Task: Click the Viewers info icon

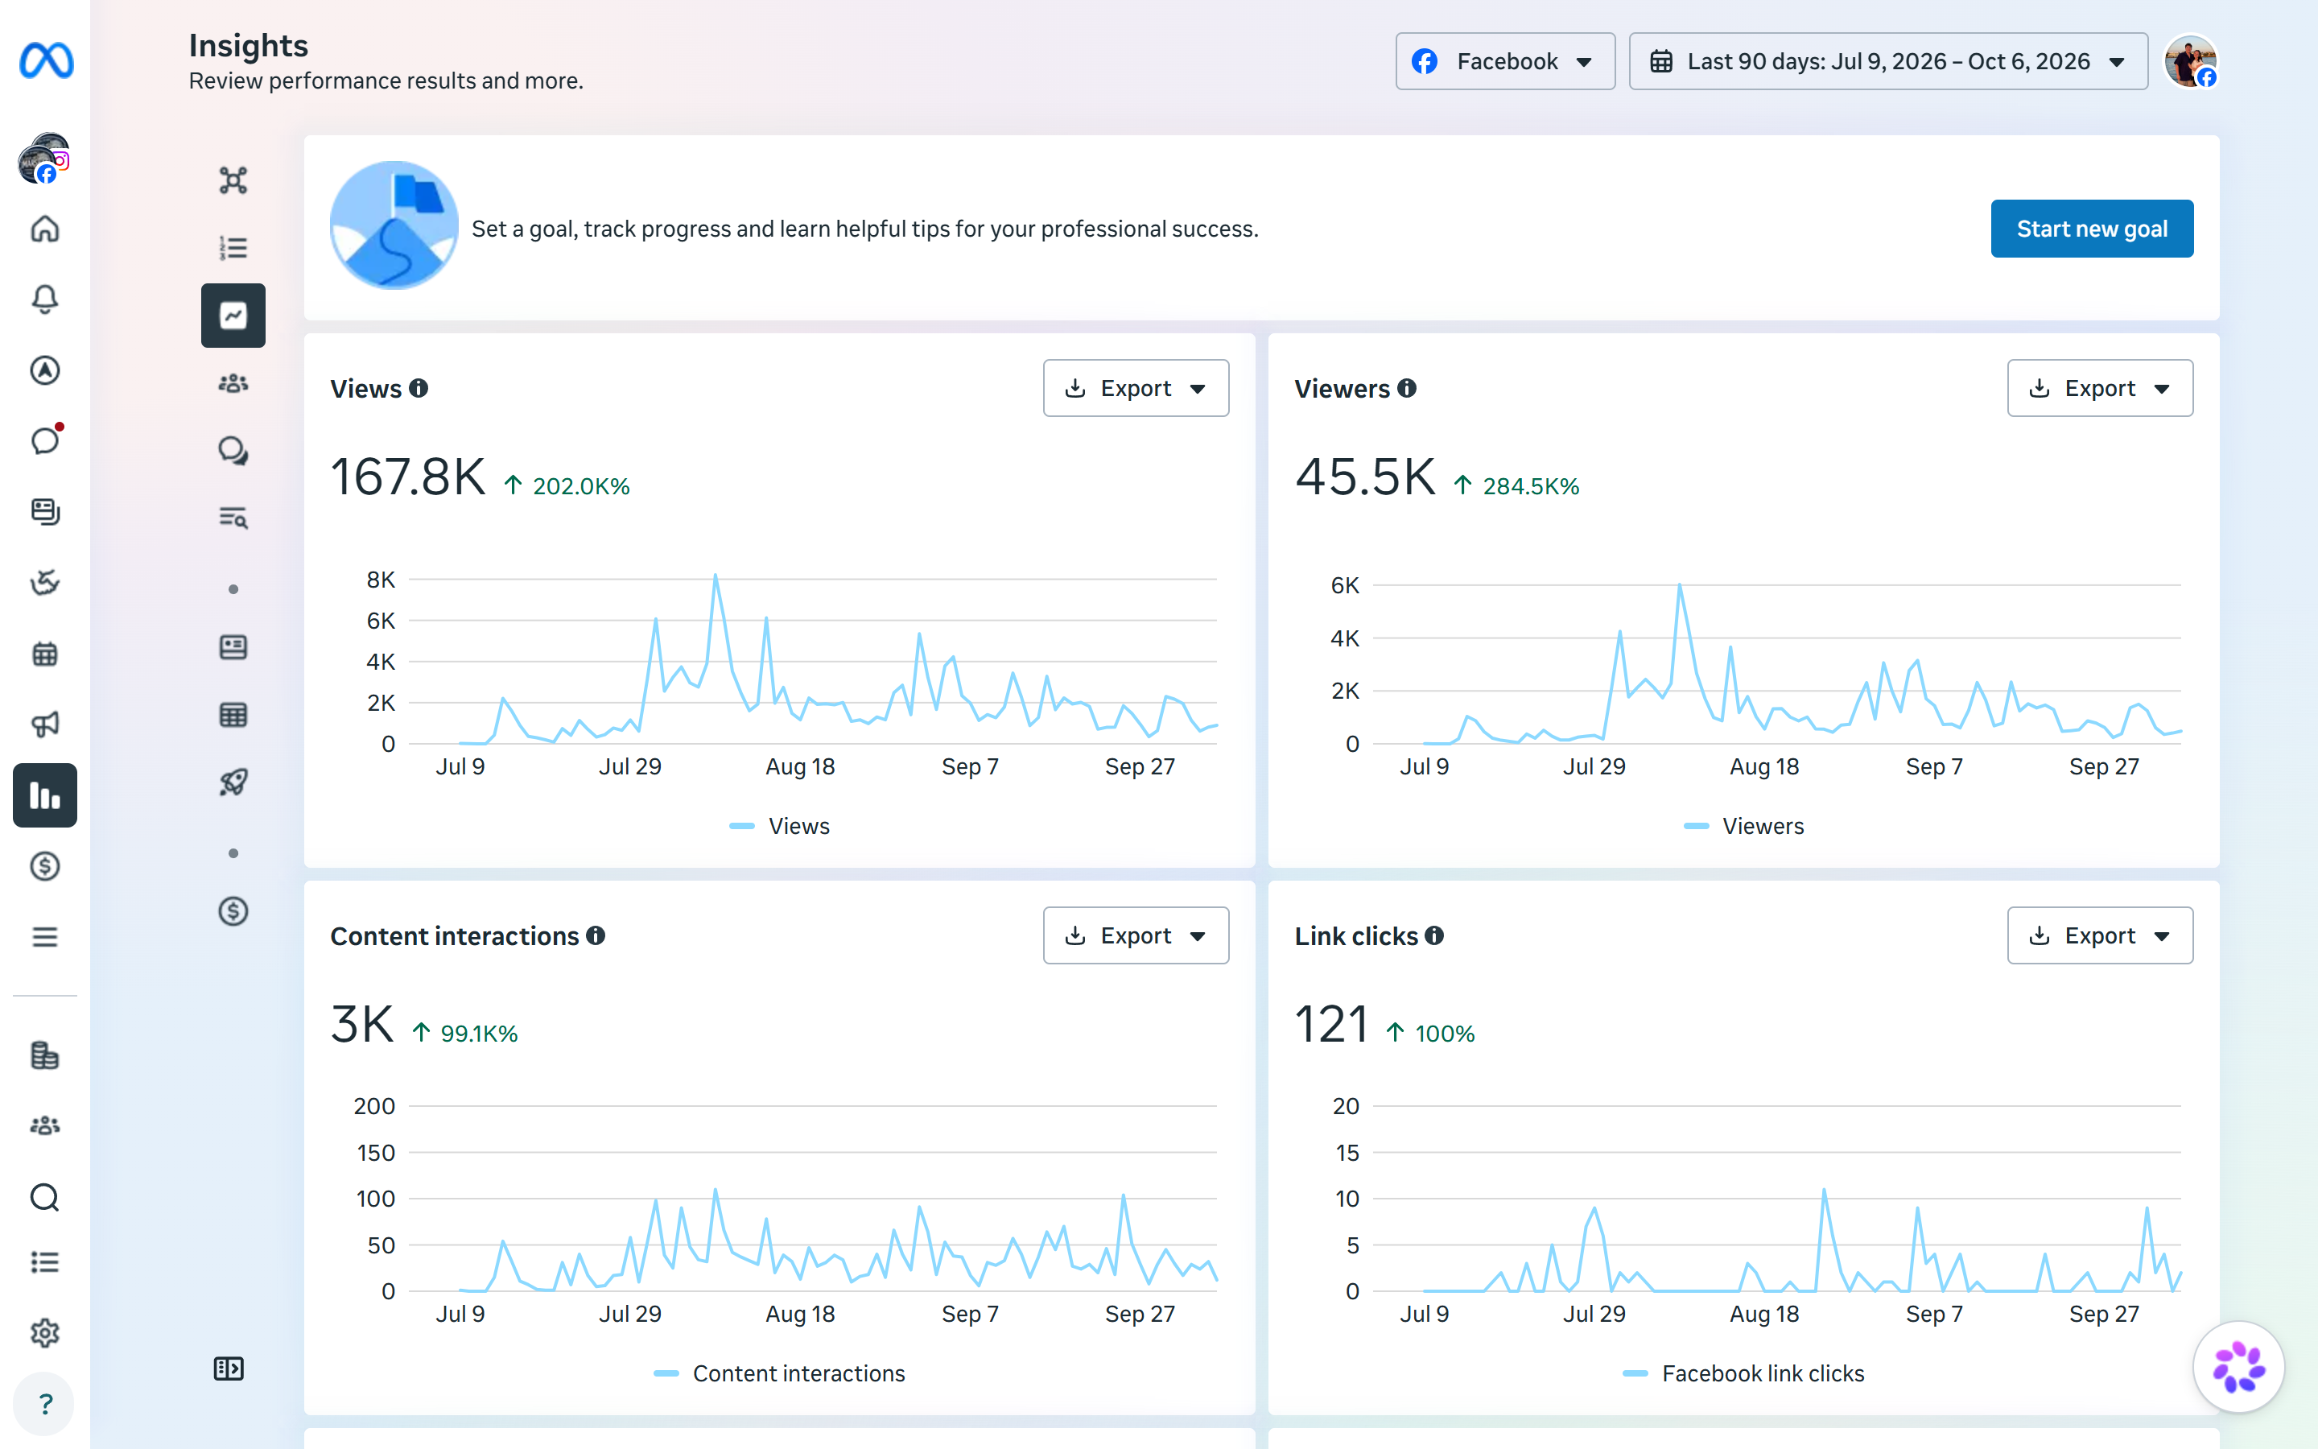Action: tap(1406, 388)
